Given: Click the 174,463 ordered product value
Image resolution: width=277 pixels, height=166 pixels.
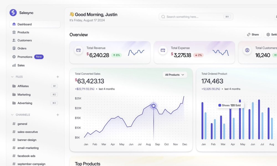Looking at the screenshot, I should click(x=212, y=81).
